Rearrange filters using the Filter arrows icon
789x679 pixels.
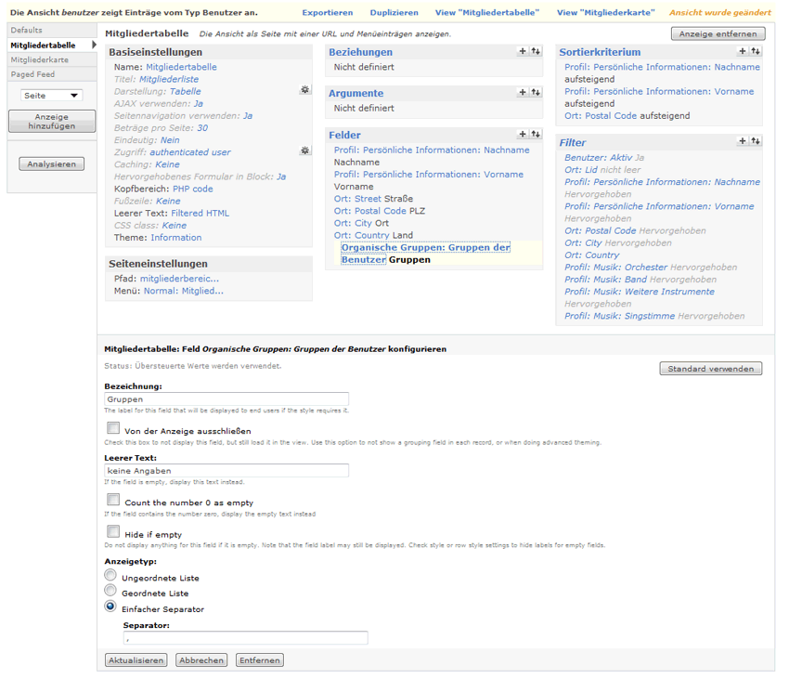point(756,141)
